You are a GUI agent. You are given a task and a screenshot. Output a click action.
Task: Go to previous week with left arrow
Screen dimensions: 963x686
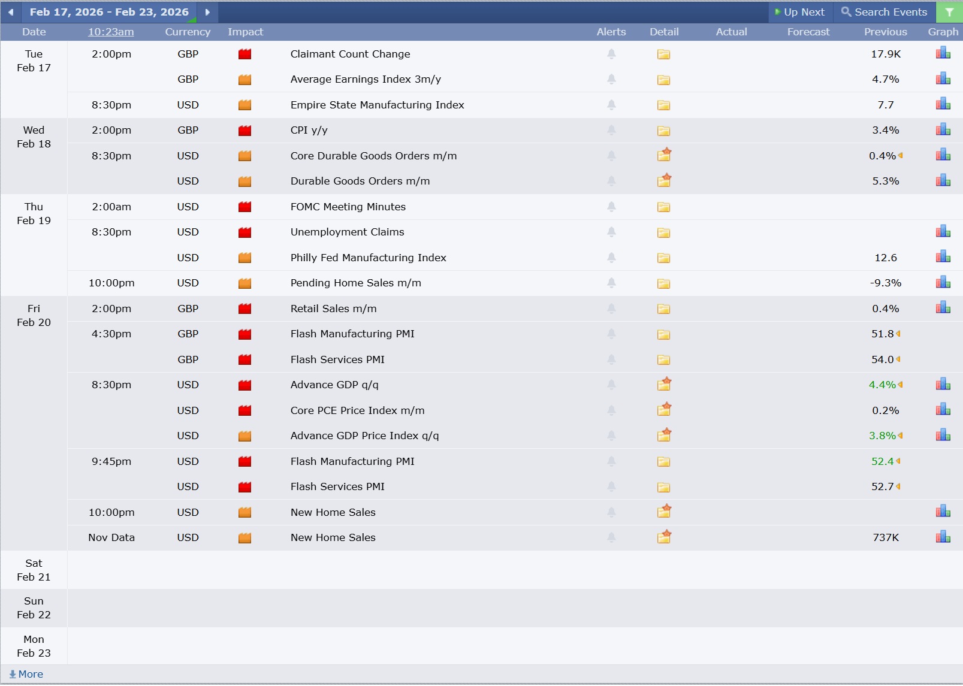(11, 12)
